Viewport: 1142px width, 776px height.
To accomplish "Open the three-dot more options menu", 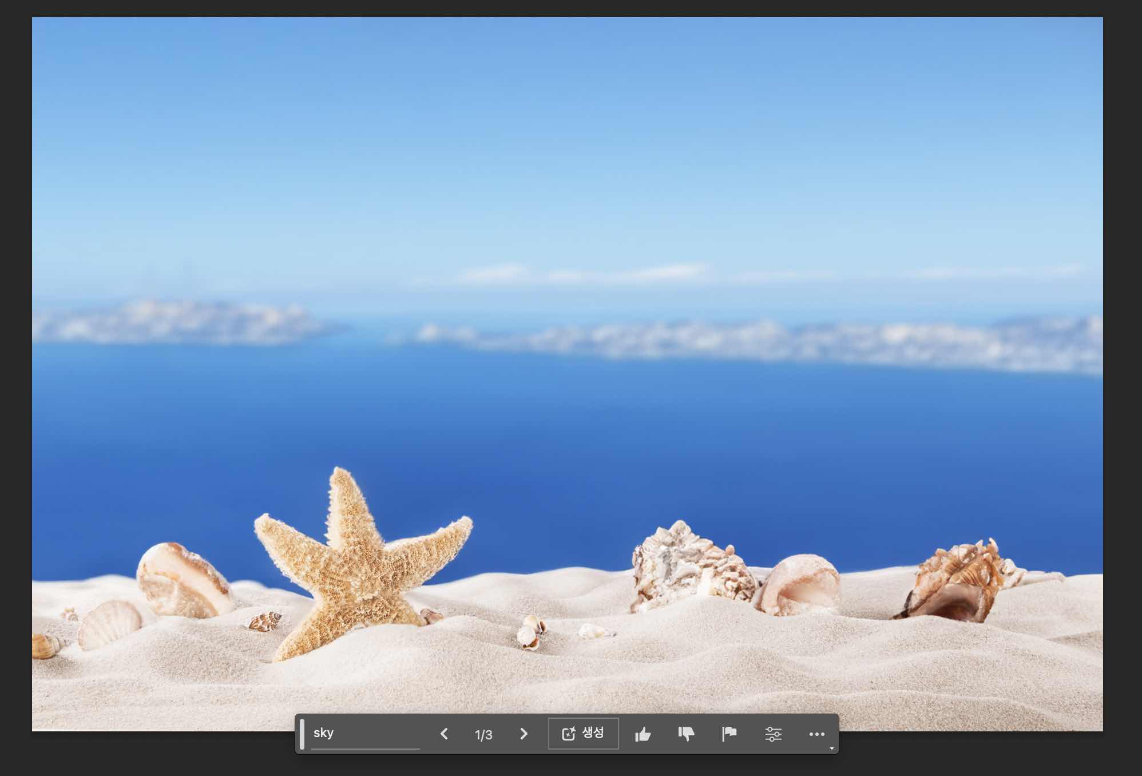I will coord(816,734).
